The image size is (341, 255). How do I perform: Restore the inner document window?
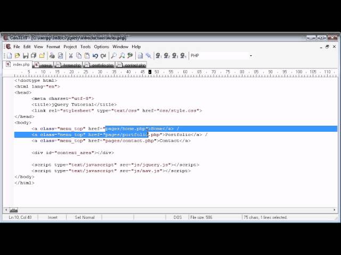[x=327, y=47]
